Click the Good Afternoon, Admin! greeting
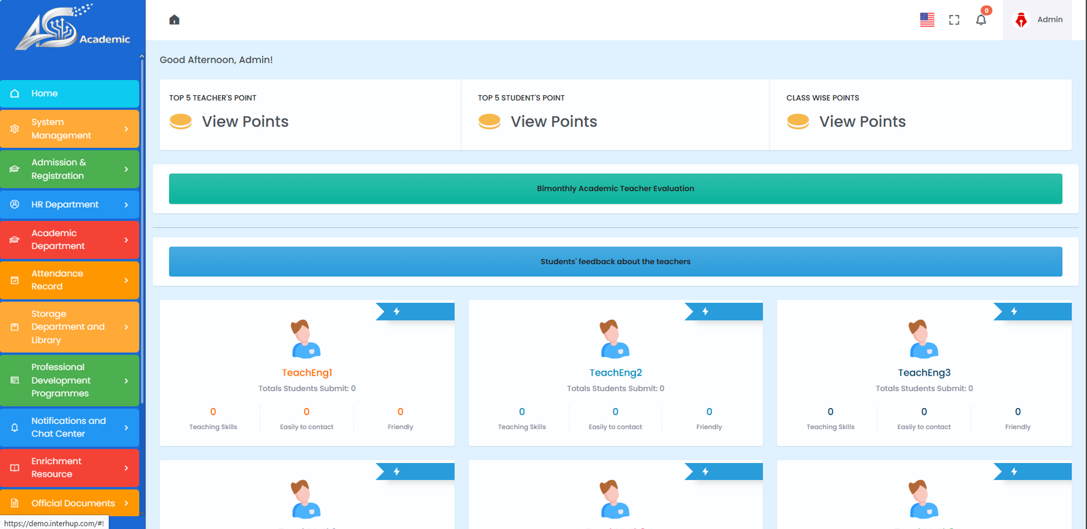Viewport: 1087px width, 529px height. (x=216, y=60)
